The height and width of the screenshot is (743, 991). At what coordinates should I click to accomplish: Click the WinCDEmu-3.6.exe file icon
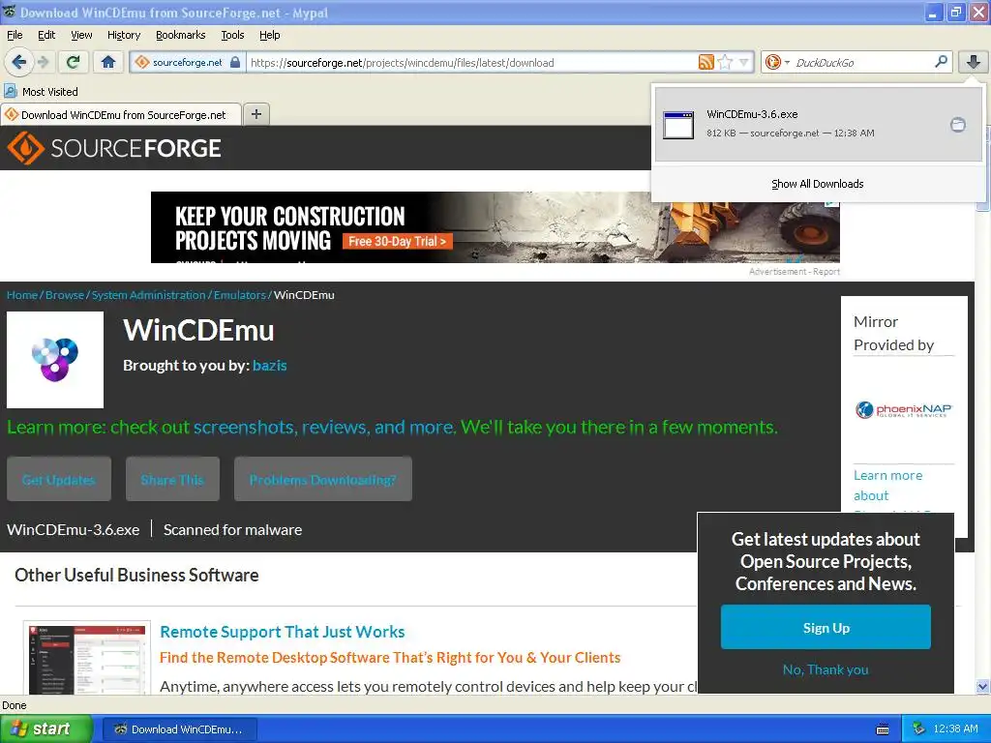[x=678, y=125]
